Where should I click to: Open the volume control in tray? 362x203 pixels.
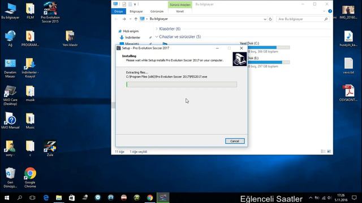329,198
